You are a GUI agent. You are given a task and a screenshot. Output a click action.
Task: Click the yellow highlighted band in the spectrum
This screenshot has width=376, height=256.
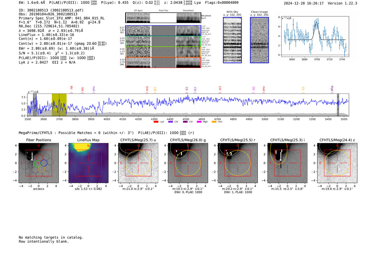tap(59, 105)
